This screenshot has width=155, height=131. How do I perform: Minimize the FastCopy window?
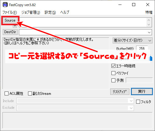coord(120,5)
